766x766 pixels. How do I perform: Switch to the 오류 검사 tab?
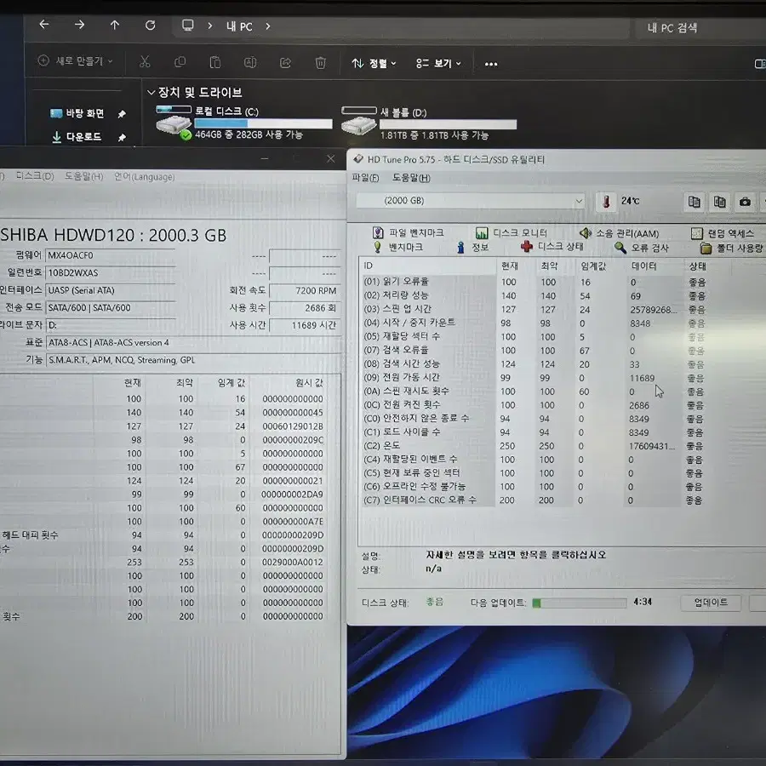coord(642,249)
